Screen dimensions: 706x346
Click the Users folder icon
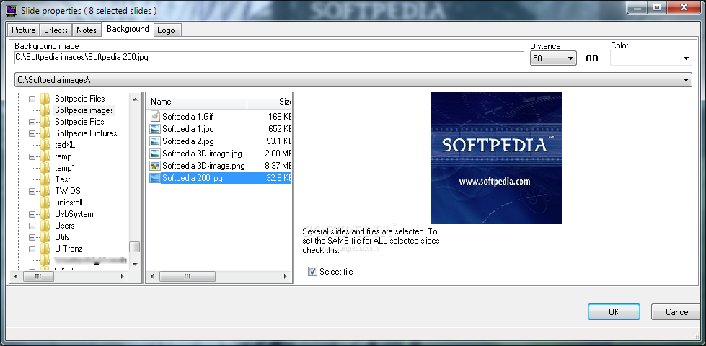(x=45, y=226)
